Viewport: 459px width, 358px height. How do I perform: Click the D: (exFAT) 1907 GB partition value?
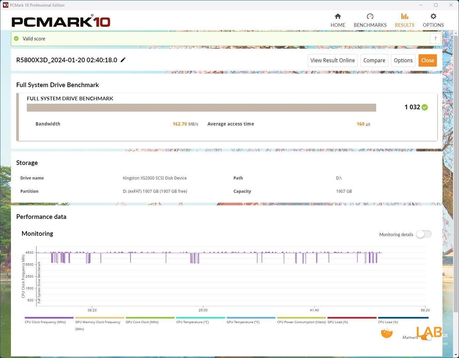click(x=155, y=191)
